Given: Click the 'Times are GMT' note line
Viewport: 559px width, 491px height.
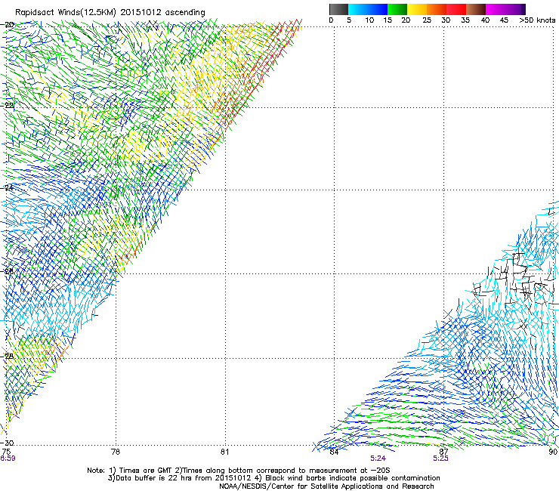Looking at the screenshot, I should click(239, 471).
